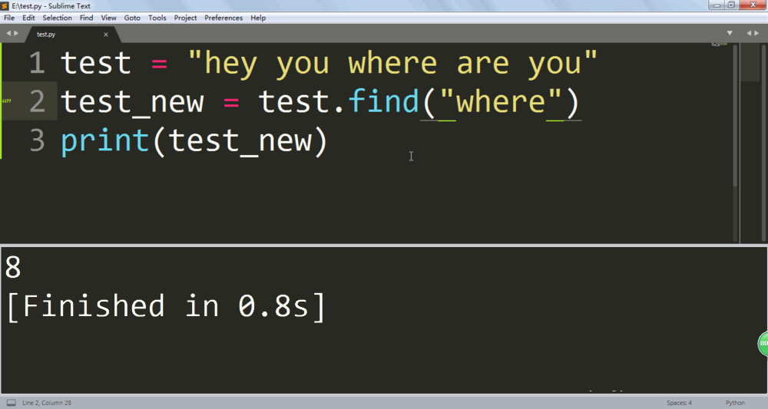
Task: Click the Line 2, Column 28 status text
Action: pyautogui.click(x=48, y=403)
